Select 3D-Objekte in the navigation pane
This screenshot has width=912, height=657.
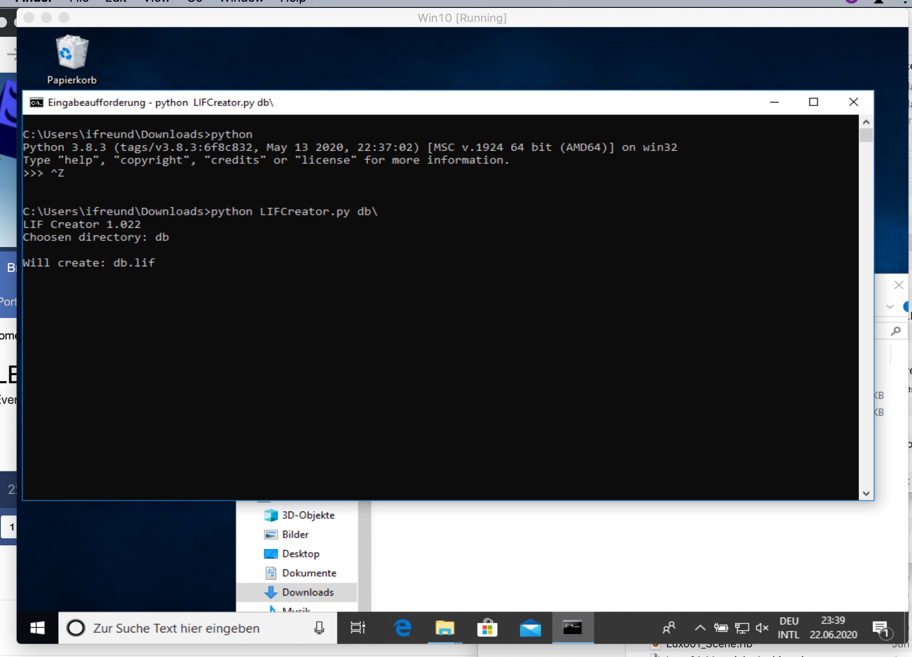[308, 515]
